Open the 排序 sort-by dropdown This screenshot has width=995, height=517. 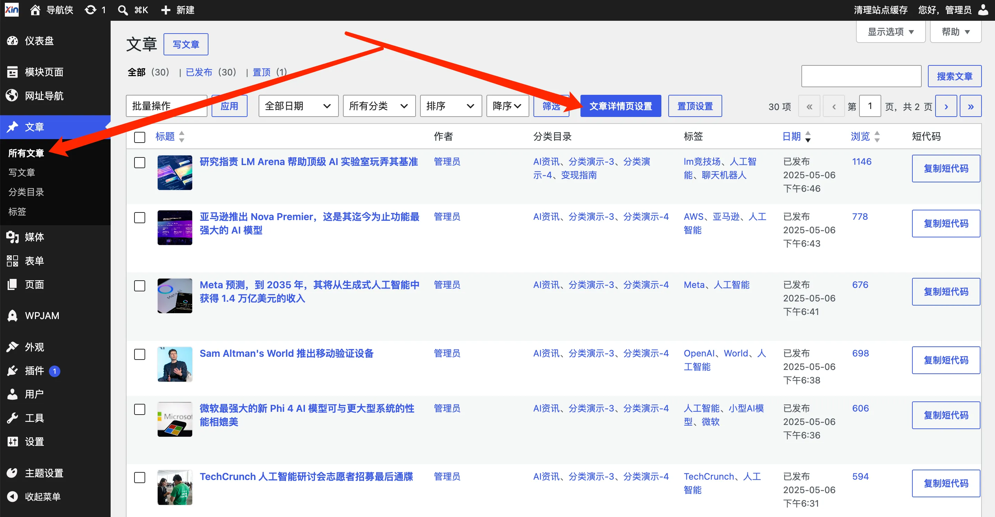click(x=451, y=106)
